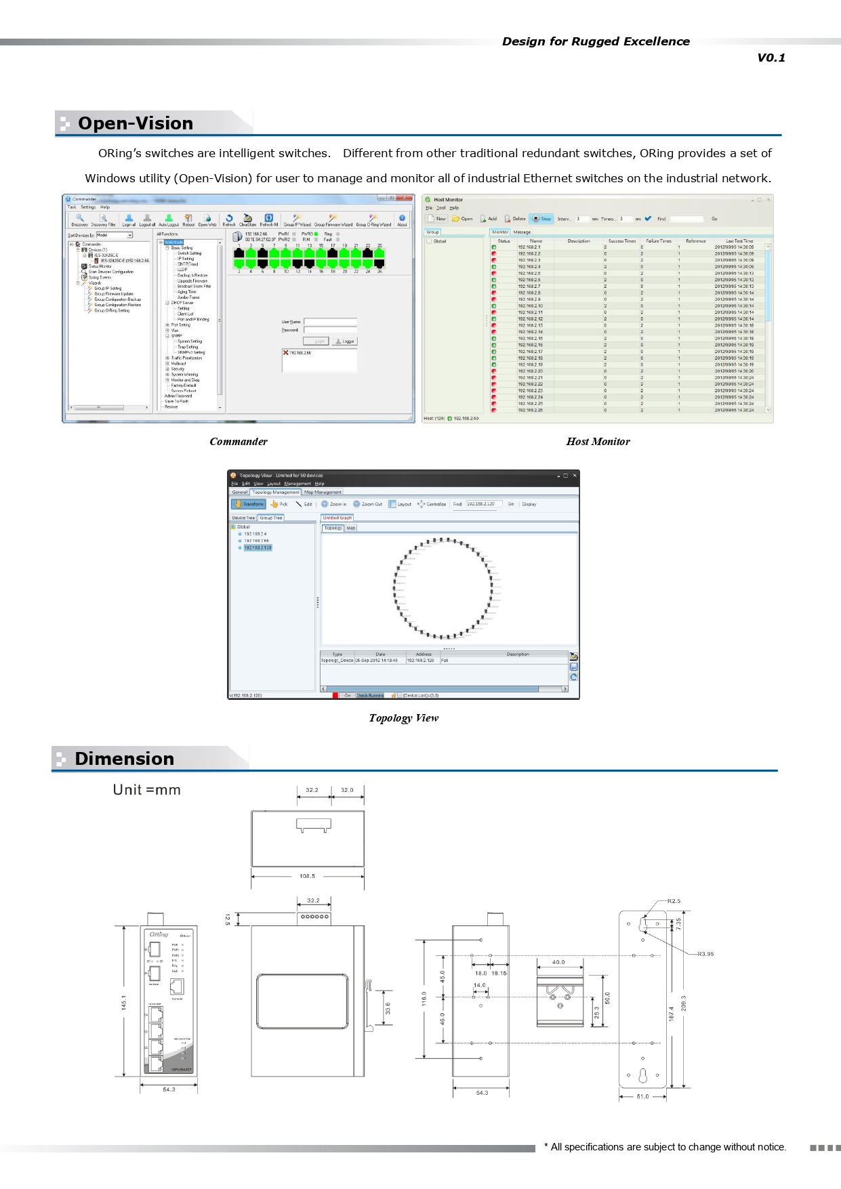Click Password field in Commander

click(330, 330)
